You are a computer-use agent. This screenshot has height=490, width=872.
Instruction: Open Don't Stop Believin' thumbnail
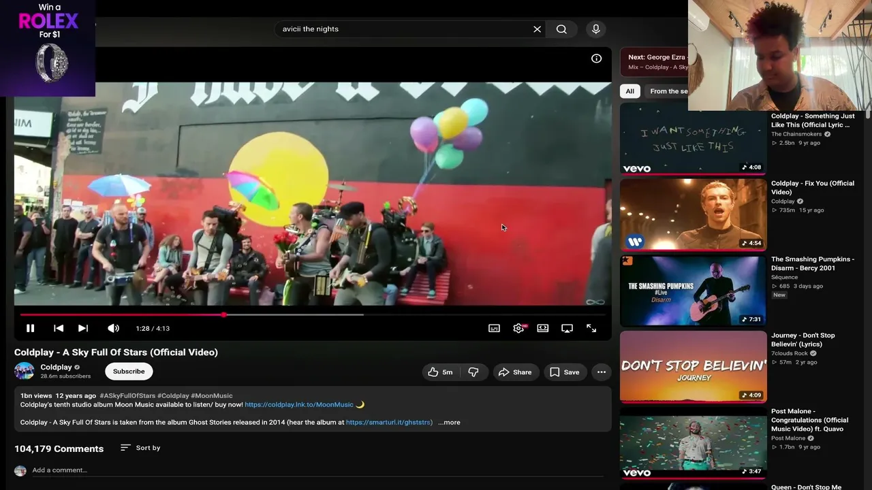[694, 367]
